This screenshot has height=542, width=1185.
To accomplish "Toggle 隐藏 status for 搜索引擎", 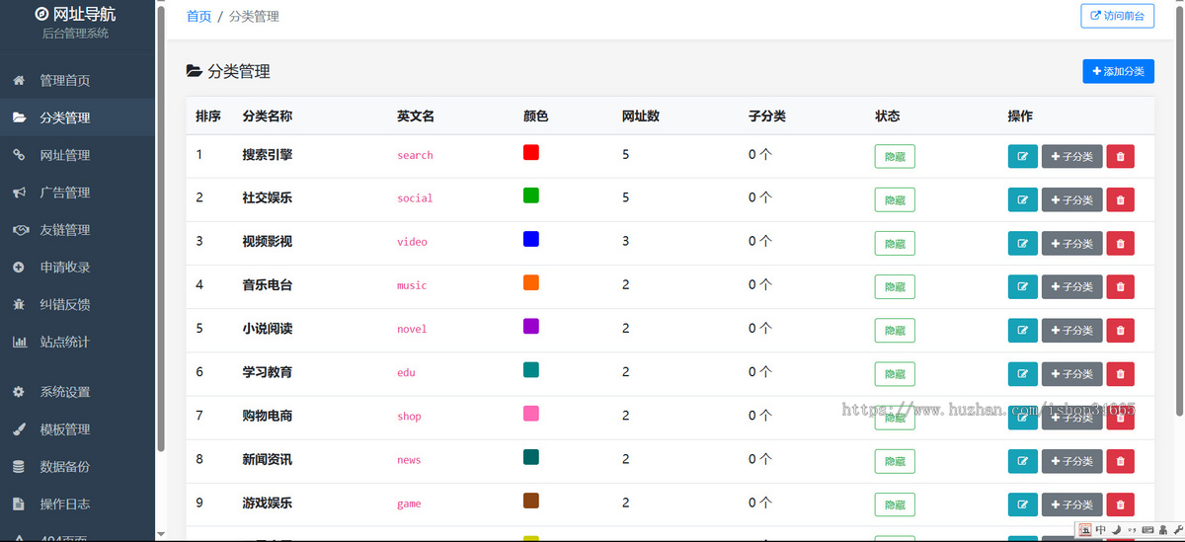I will pyautogui.click(x=895, y=156).
